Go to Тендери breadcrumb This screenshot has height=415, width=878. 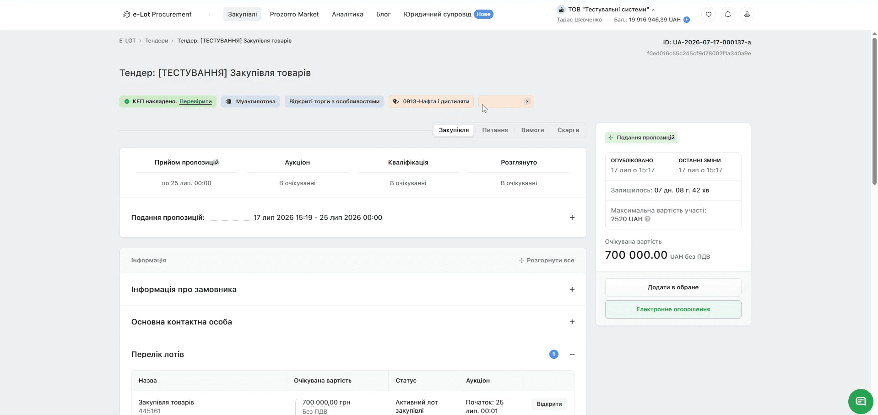(x=157, y=41)
